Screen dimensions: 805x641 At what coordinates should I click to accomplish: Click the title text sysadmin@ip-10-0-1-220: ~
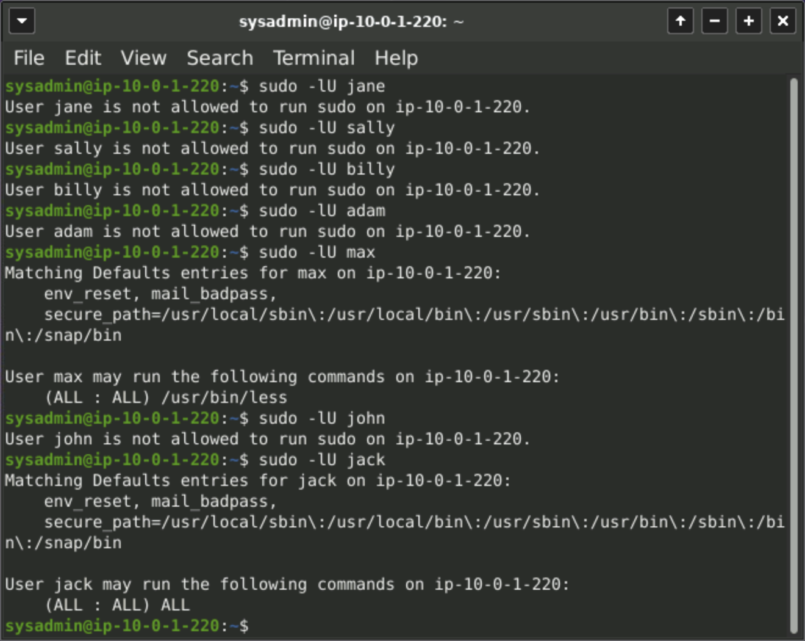[351, 22]
